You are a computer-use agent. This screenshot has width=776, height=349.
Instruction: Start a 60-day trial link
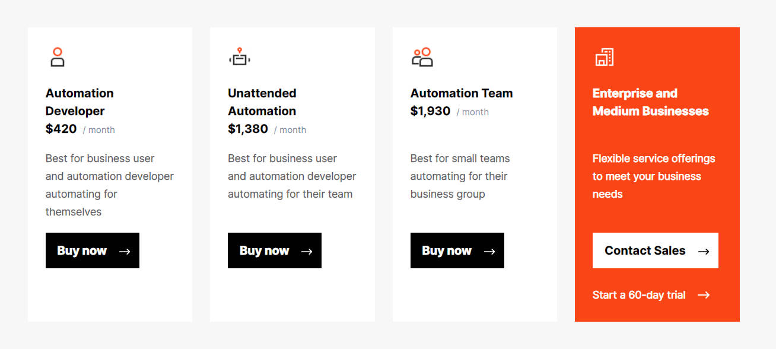(639, 295)
